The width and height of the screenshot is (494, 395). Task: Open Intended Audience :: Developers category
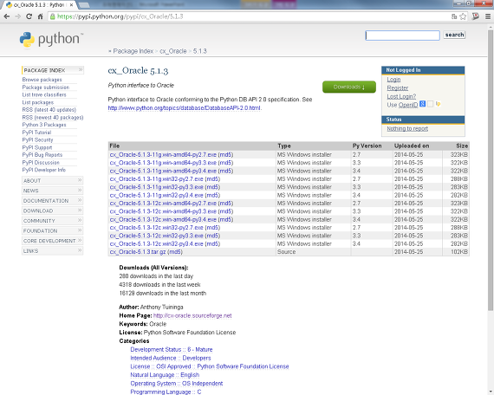pyautogui.click(x=171, y=358)
